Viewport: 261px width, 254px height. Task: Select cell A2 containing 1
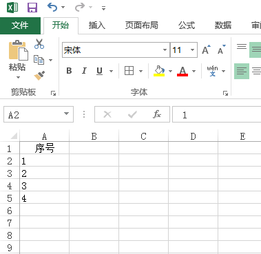coord(45,160)
